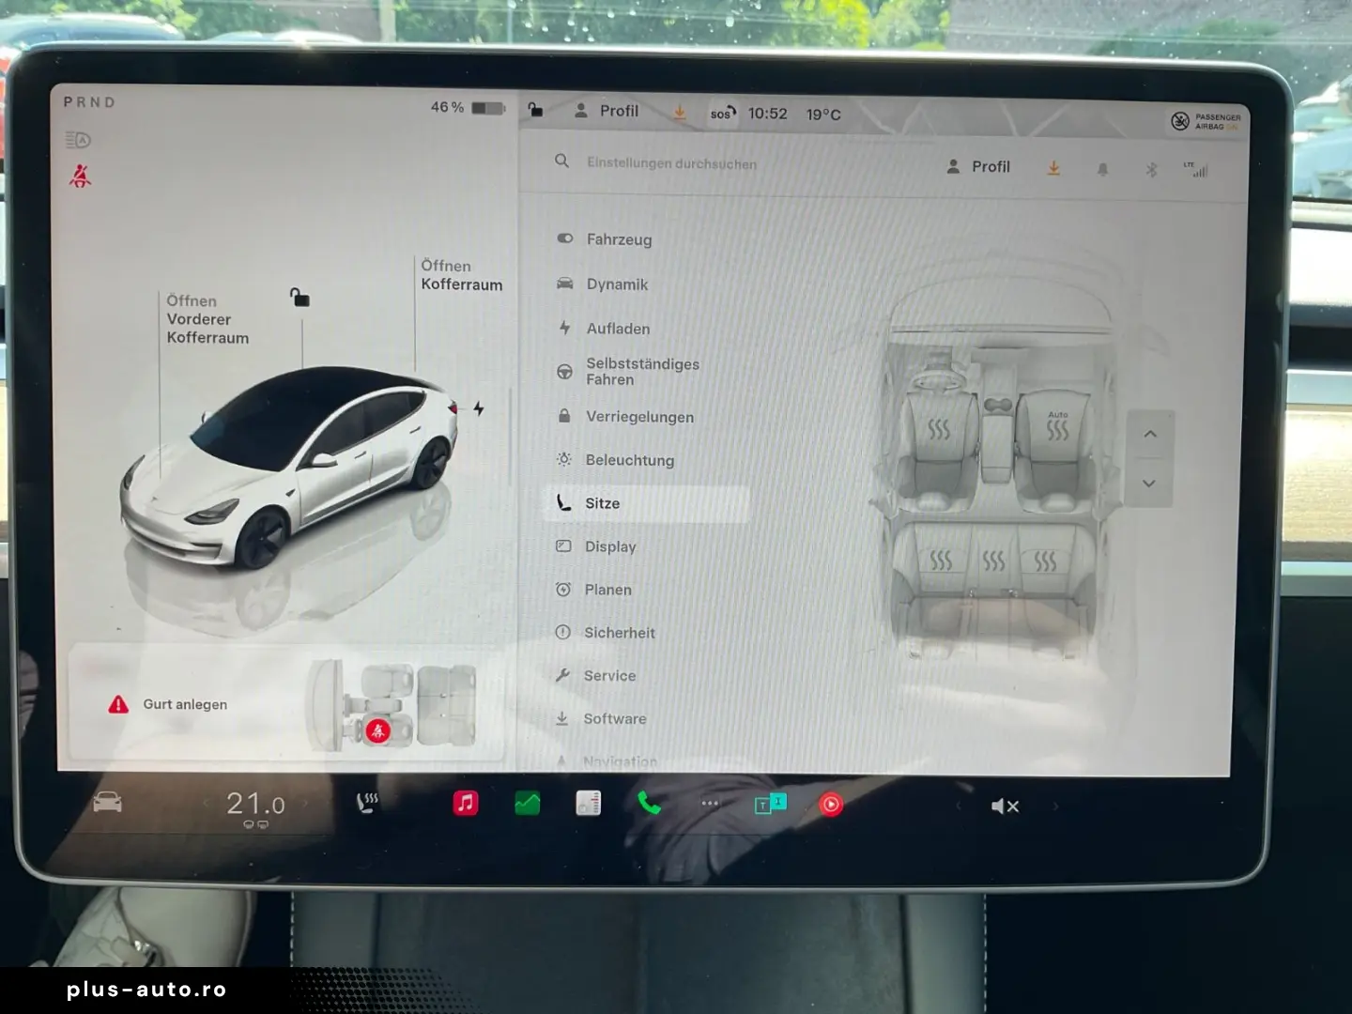The image size is (1352, 1014).
Task: Toggle the passenger seat Auto heater
Action: pos(1058,426)
